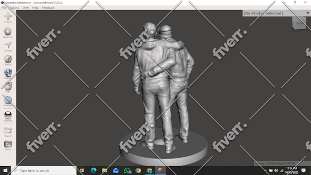Open the notification center icon
This screenshot has width=311, height=175.
coord(304,170)
